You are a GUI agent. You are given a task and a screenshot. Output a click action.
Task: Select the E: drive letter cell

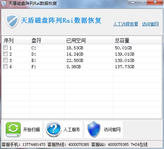pos(34,61)
